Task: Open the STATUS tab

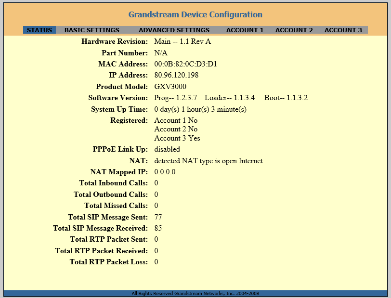Action: coord(39,30)
